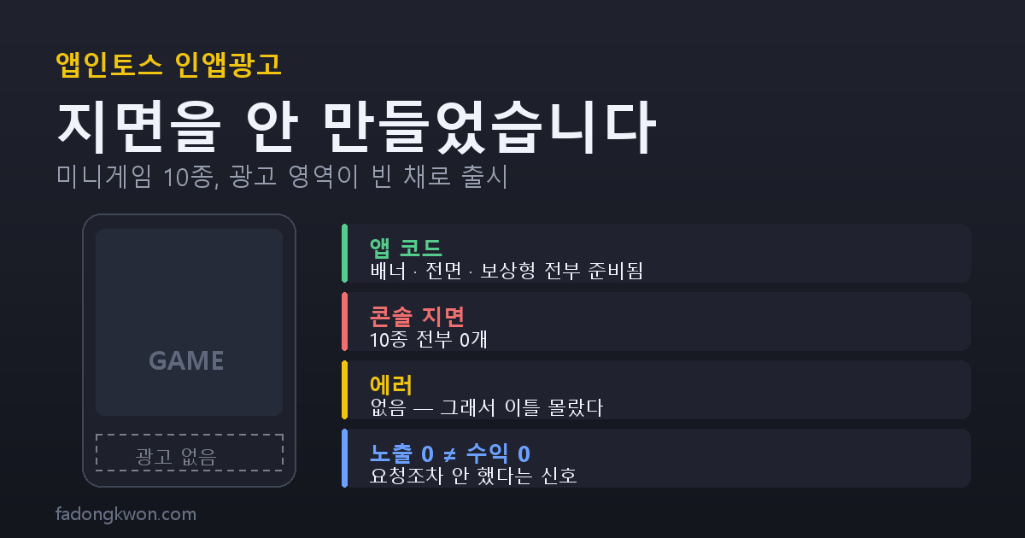The image size is (1025, 538).
Task: Click the subtitle about 미니게임 10종
Action: point(282,177)
